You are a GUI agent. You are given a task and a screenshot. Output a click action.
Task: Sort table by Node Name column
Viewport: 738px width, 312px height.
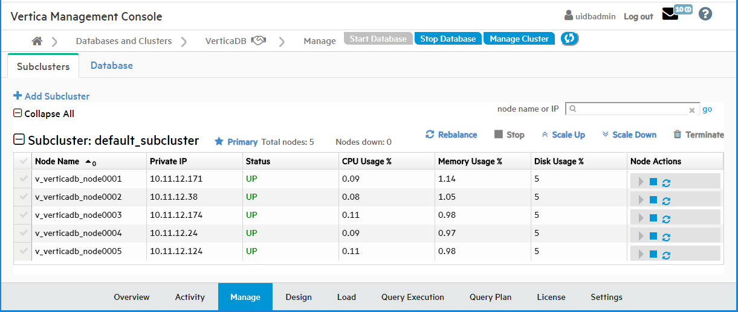[57, 161]
